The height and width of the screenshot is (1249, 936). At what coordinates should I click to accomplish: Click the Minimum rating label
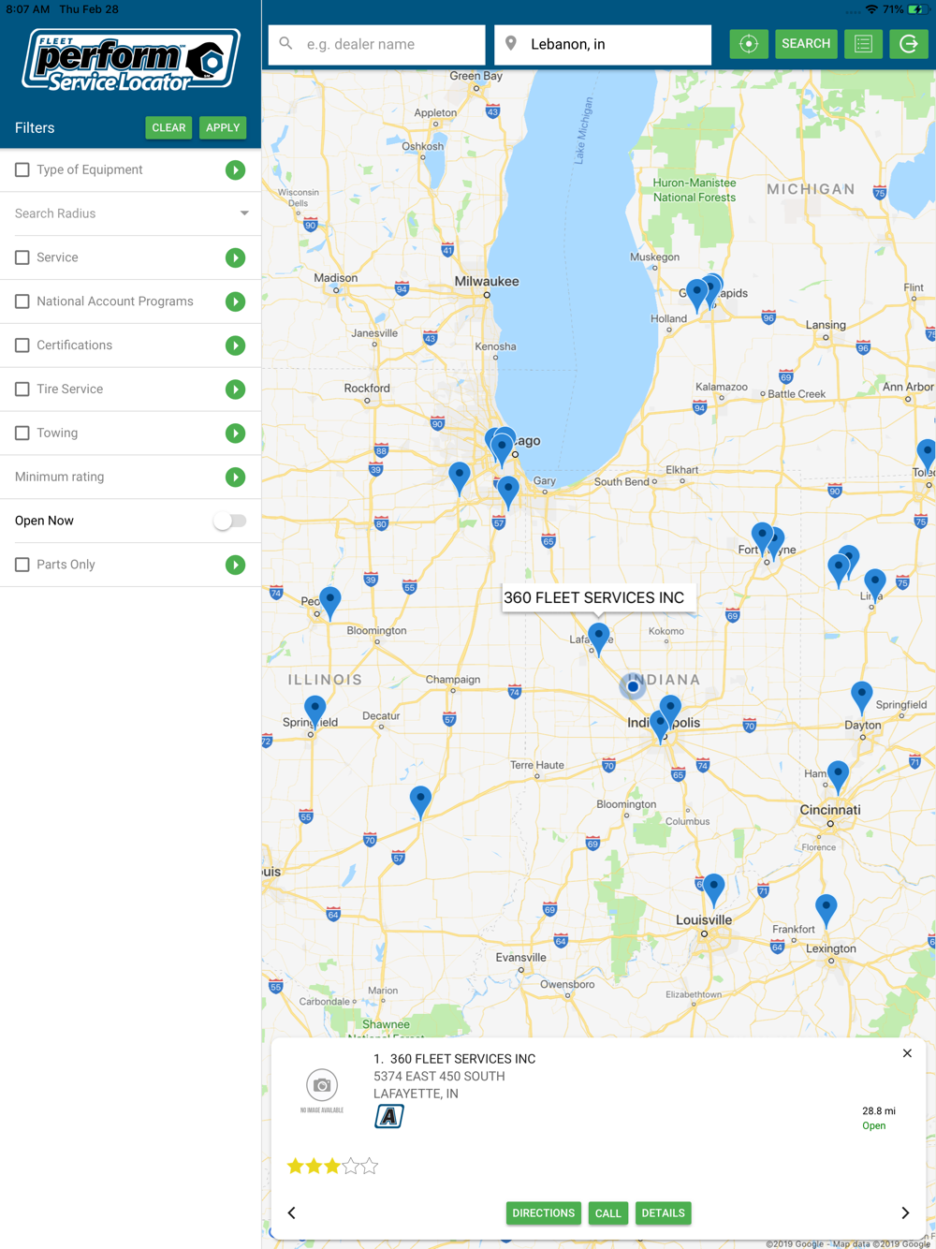[60, 477]
